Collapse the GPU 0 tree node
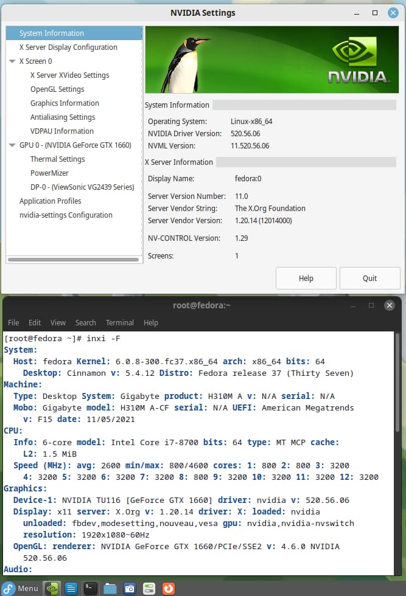 (12, 145)
